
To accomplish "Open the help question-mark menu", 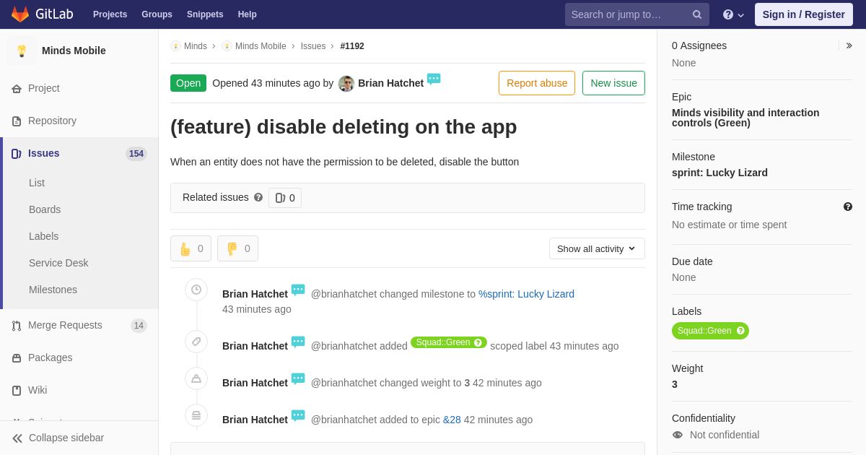I will point(733,14).
